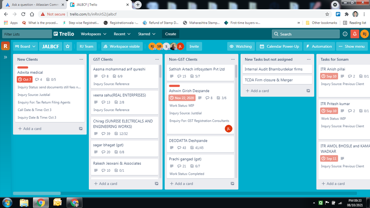This screenshot has width=370, height=208.
Task: Add a card to Tasks for Sonam
Action: [x=333, y=184]
